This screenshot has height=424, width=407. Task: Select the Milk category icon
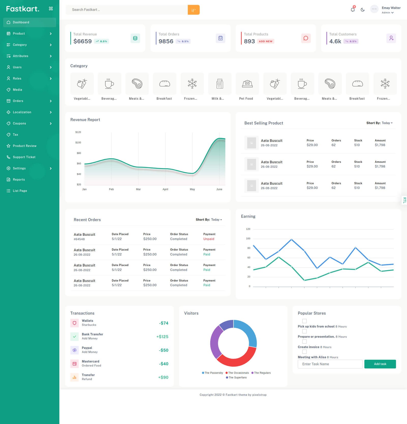point(220,84)
